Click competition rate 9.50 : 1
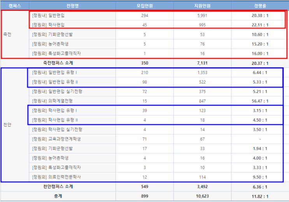 click(x=260, y=177)
